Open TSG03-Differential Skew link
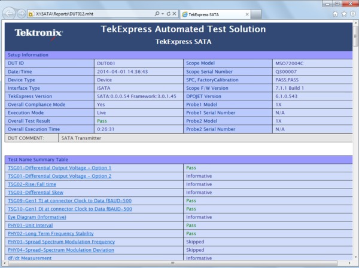This screenshot has height=268, width=359. click(36, 193)
